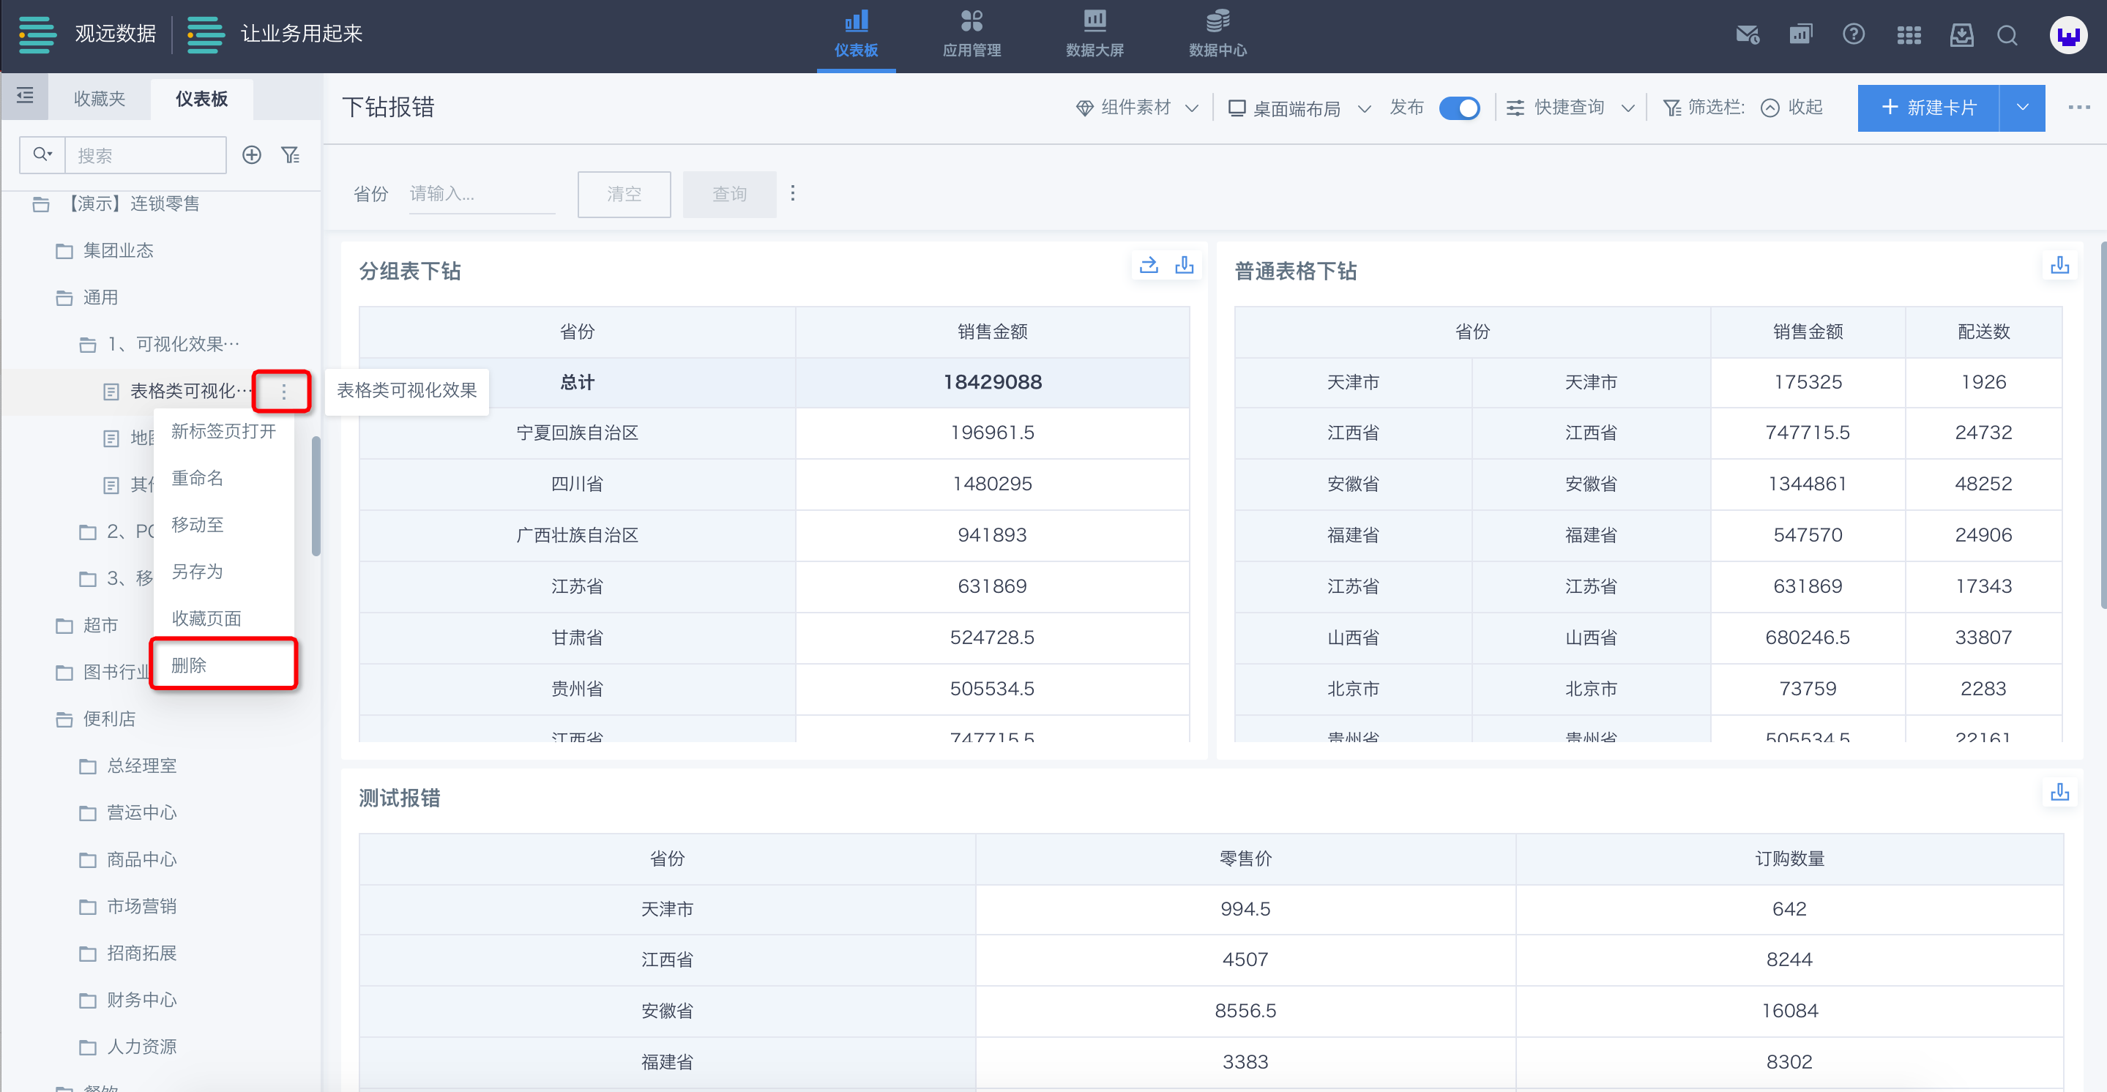Image resolution: width=2107 pixels, height=1092 pixels.
Task: Open the help question mark icon
Action: click(1854, 35)
